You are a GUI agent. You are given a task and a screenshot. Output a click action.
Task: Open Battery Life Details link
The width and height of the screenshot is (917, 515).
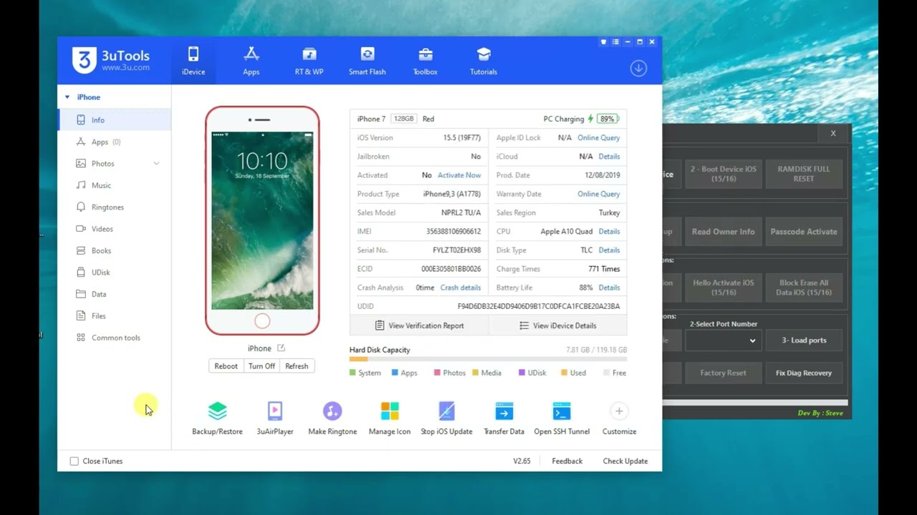[609, 288]
